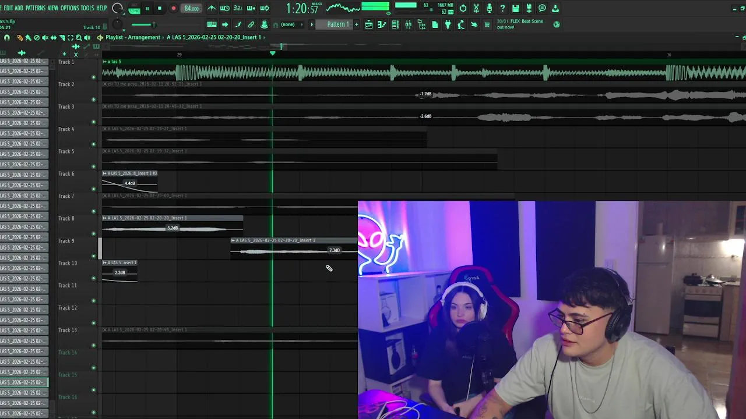Add a new pattern with plus button
The height and width of the screenshot is (419, 746).
[356, 24]
